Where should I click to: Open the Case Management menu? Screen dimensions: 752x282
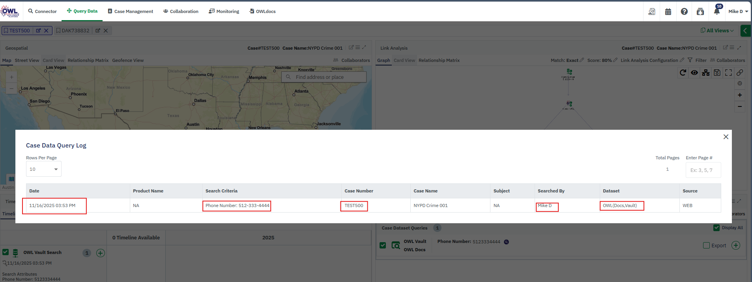point(130,11)
